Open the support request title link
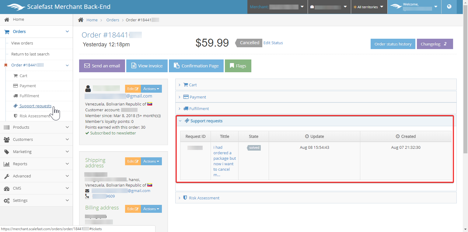The width and height of the screenshot is (468, 232). point(225,161)
